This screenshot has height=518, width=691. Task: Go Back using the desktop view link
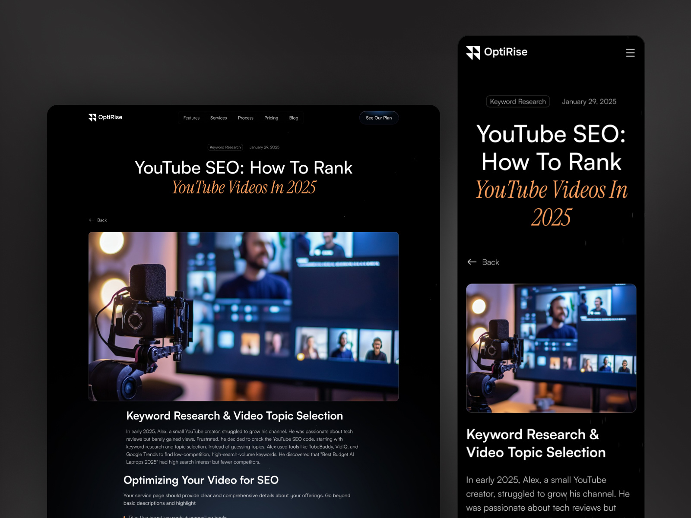pos(98,220)
